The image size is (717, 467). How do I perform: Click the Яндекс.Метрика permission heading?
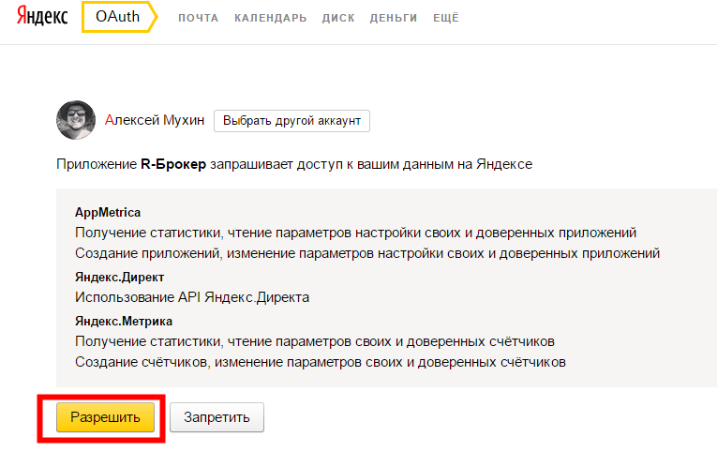124,321
